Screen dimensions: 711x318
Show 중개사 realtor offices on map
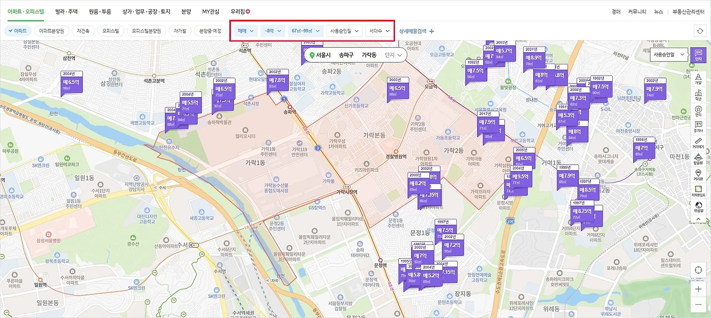pos(698,127)
